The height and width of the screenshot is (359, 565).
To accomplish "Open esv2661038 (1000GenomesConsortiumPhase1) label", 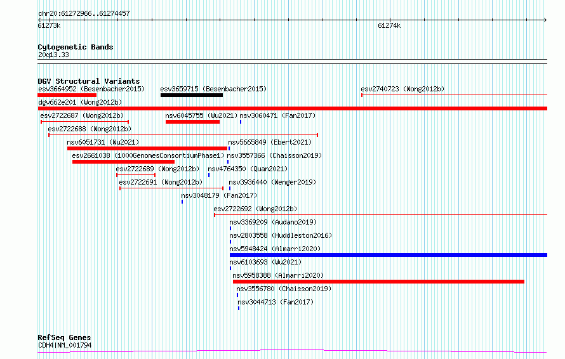I will coord(148,155).
